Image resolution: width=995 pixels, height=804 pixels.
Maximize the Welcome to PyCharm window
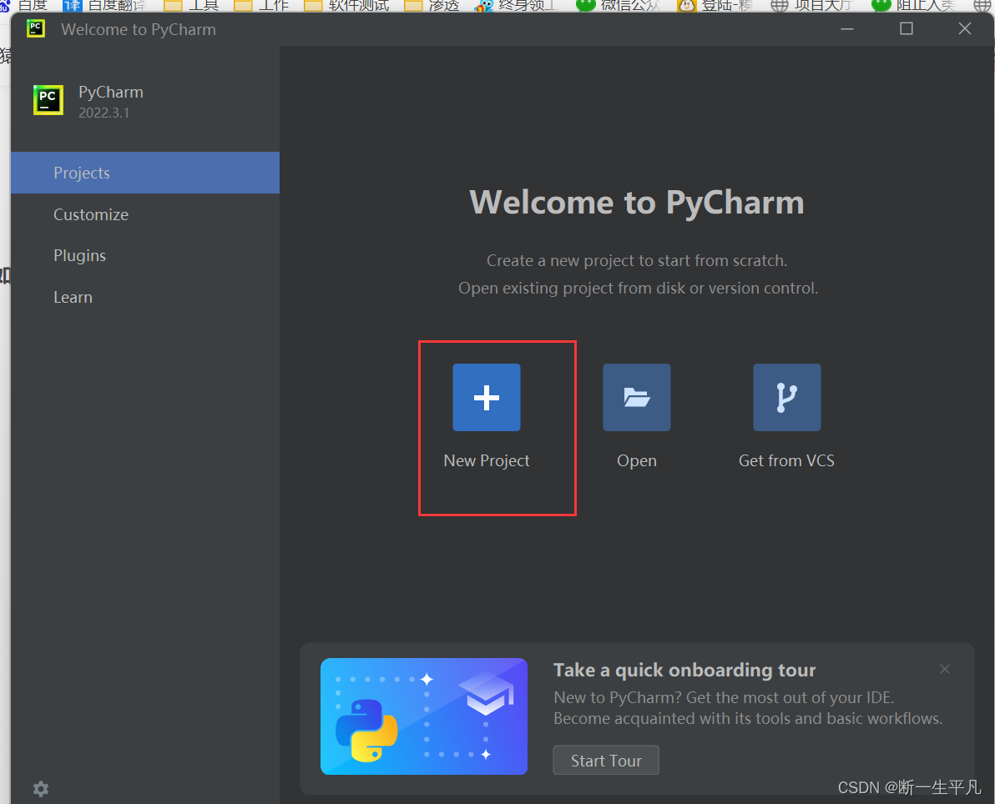click(x=907, y=29)
